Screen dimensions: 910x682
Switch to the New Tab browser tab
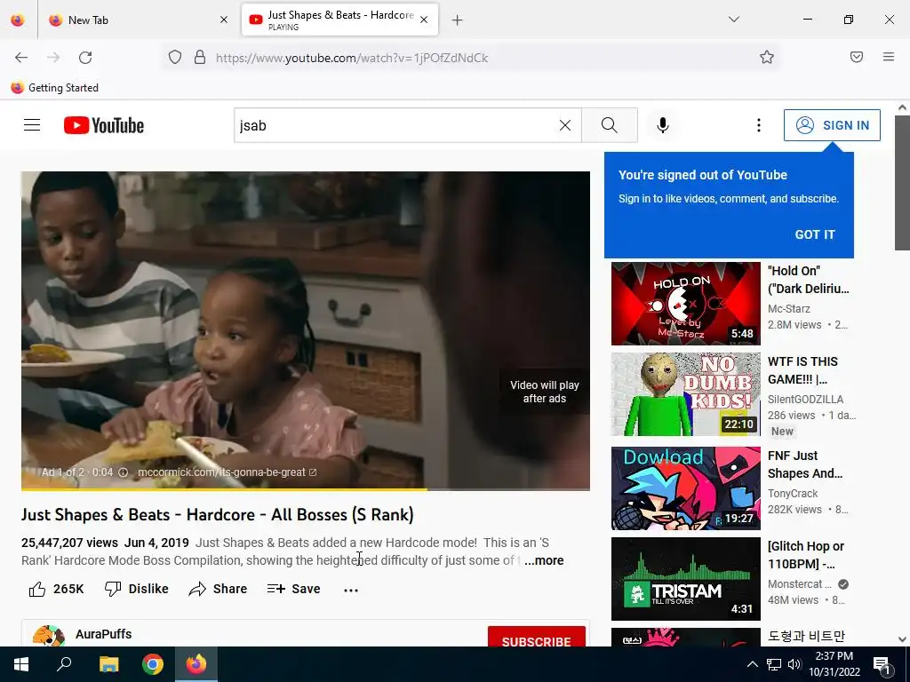pyautogui.click(x=140, y=20)
